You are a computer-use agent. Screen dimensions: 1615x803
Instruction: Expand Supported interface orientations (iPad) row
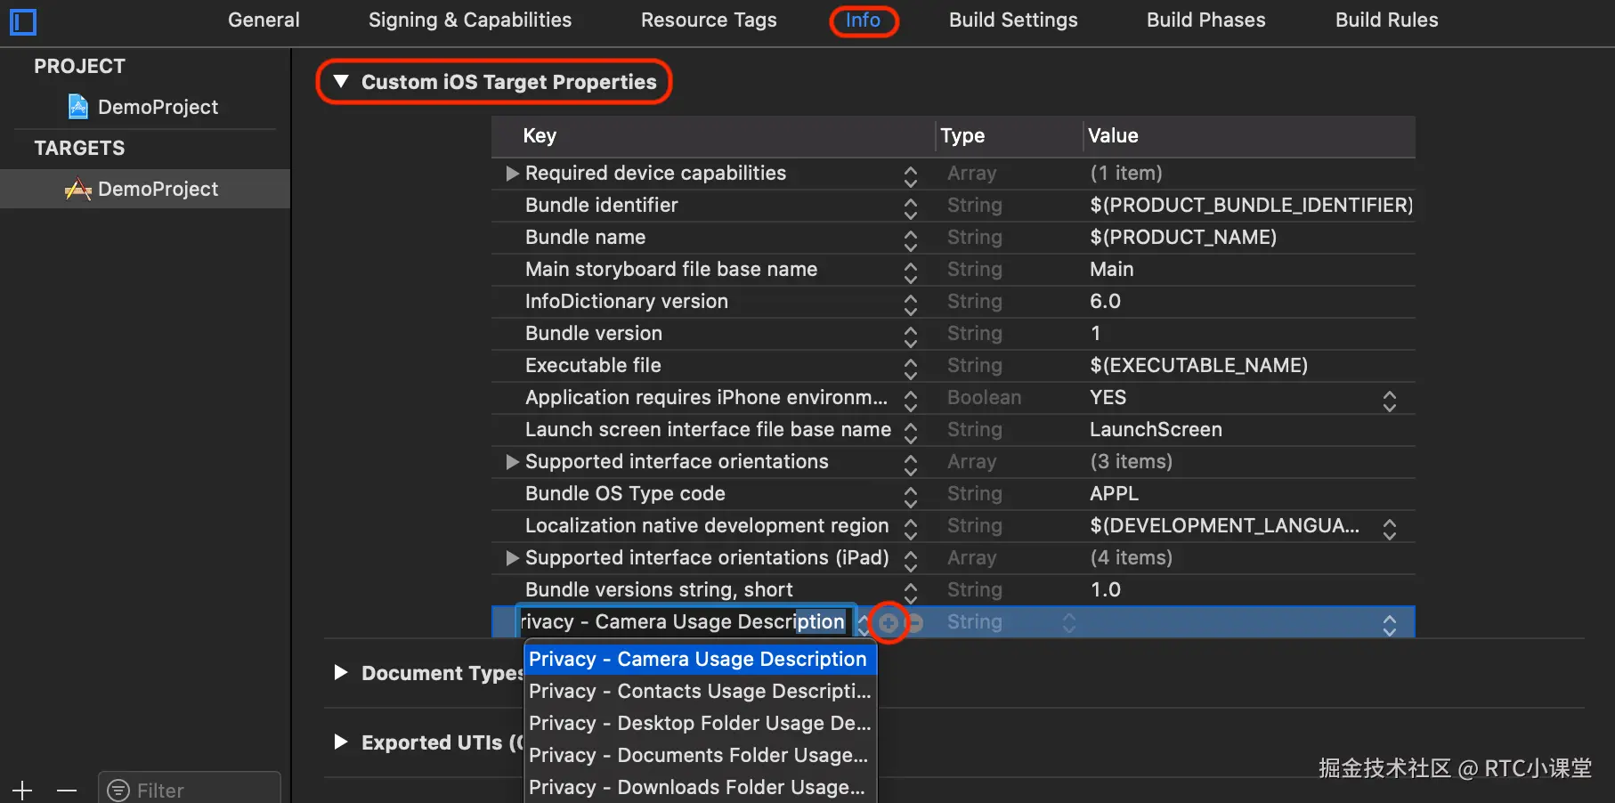coord(512,558)
